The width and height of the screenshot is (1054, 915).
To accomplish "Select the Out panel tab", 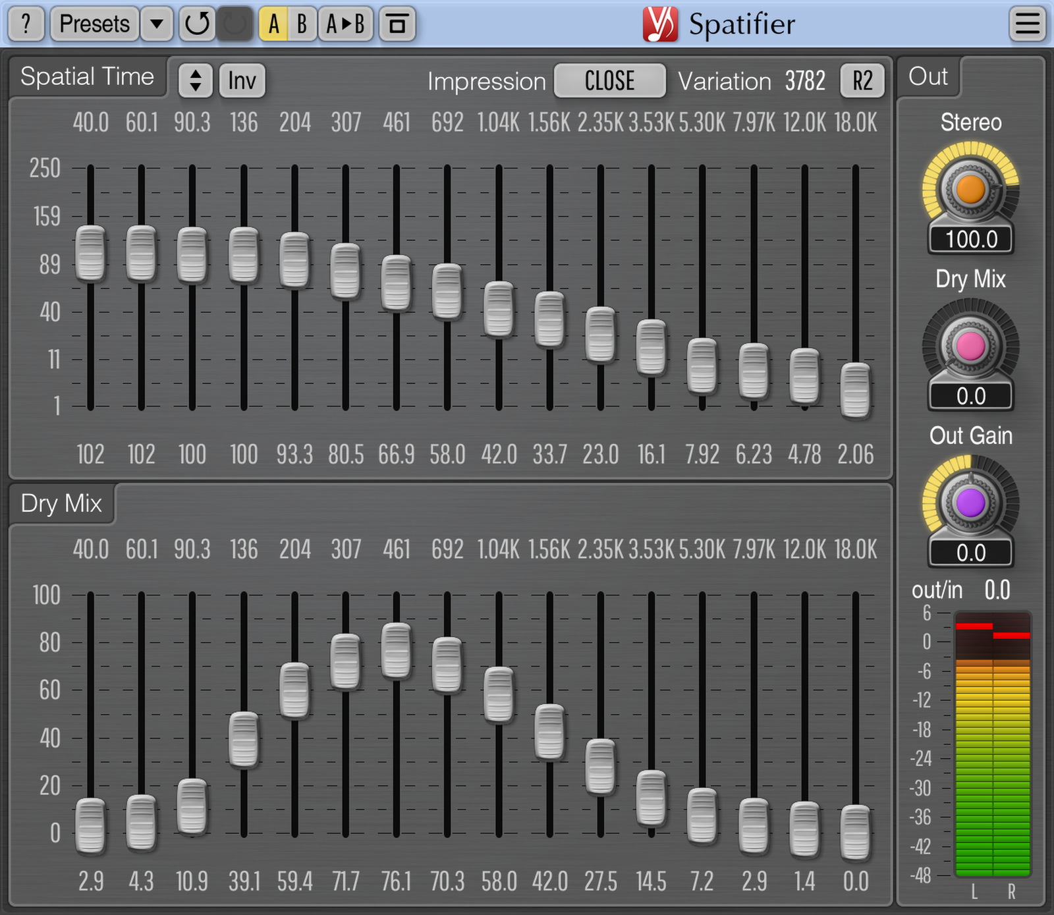I will click(928, 77).
